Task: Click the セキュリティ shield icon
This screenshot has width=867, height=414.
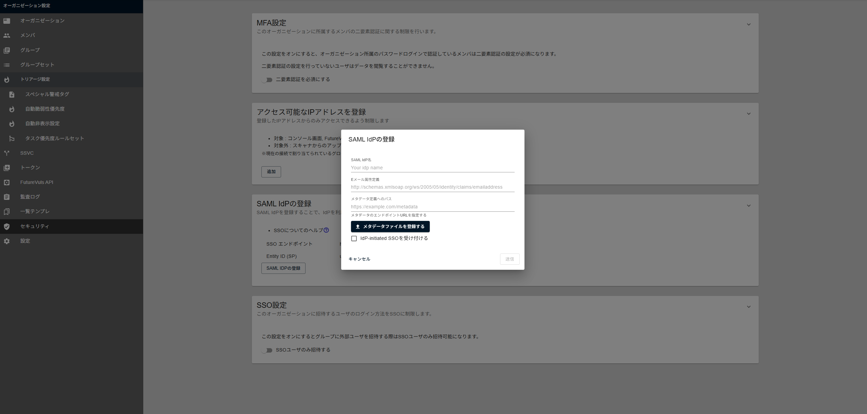Action: point(7,226)
